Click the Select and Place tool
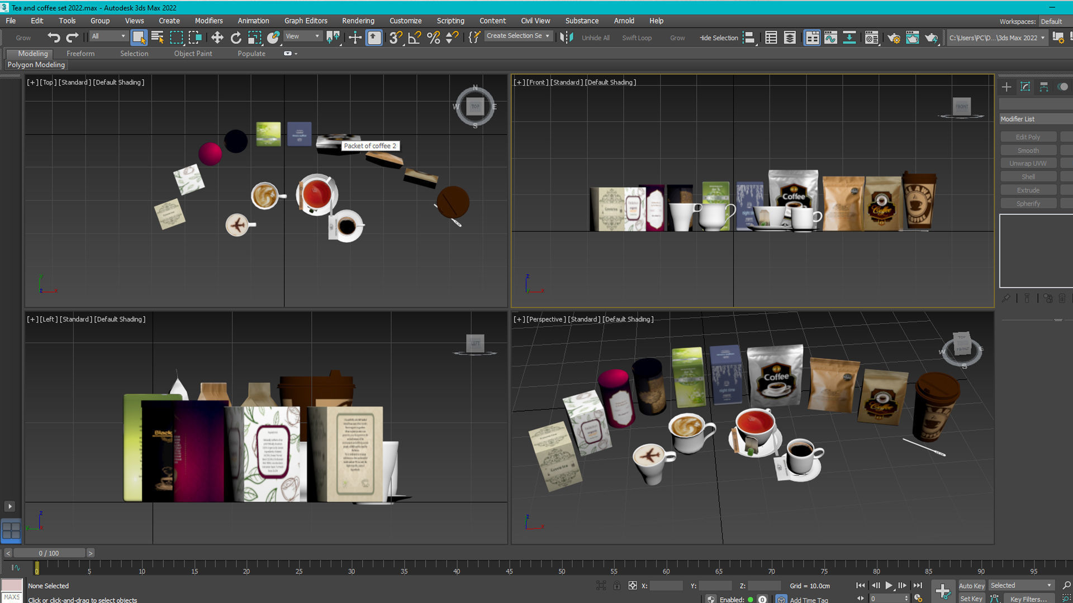Viewport: 1073px width, 603px height. 273,37
